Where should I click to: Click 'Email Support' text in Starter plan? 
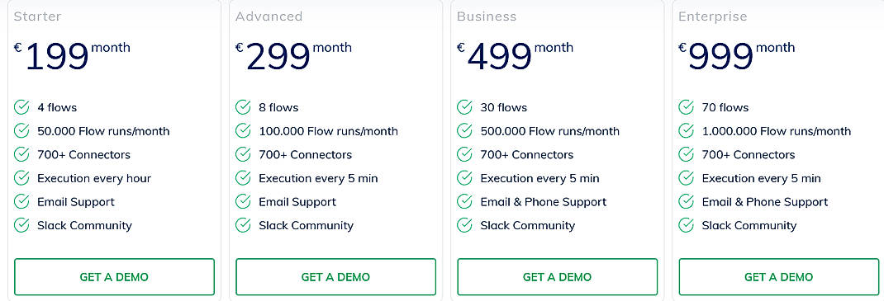click(x=75, y=202)
